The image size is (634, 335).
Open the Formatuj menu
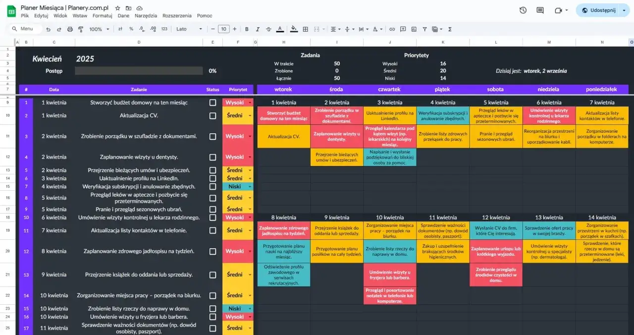pyautogui.click(x=102, y=16)
